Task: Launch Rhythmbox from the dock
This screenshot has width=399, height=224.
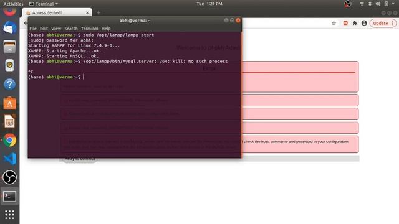Action: pos(9,65)
